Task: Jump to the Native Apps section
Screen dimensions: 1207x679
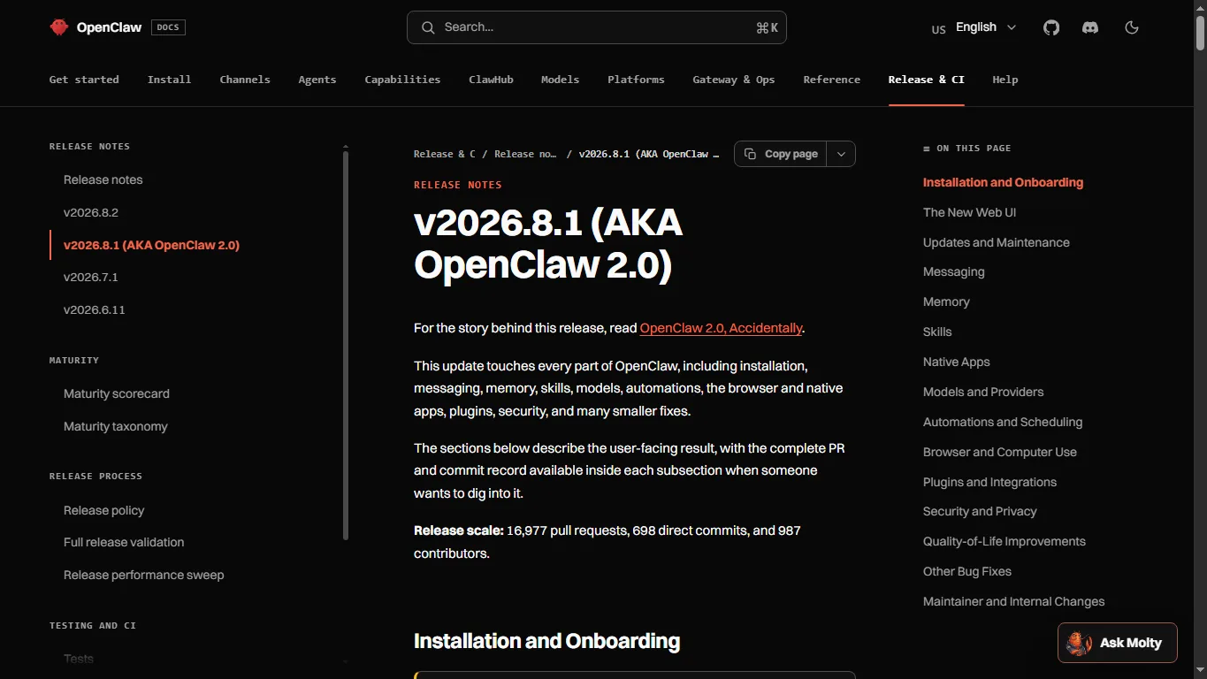Action: click(x=957, y=362)
